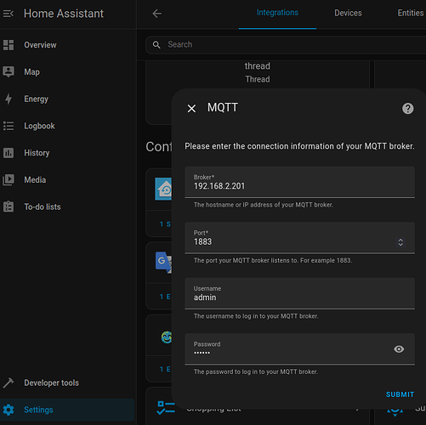Submit the MQTT broker configuration
This screenshot has height=425, width=426.
click(x=400, y=394)
